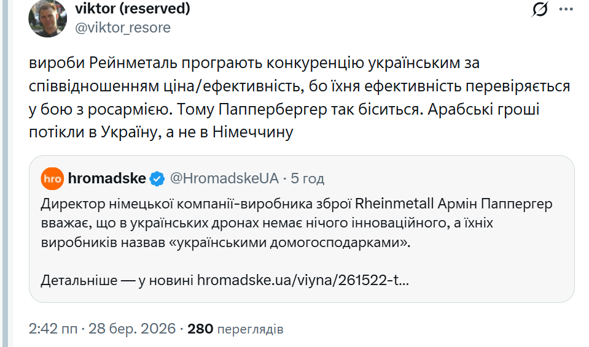Viewport: 589px width, 347px height.
Task: Open the viktor (reserved) display name
Action: [x=132, y=9]
